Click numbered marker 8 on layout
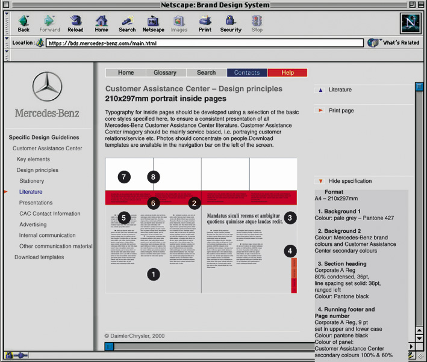 click(154, 177)
